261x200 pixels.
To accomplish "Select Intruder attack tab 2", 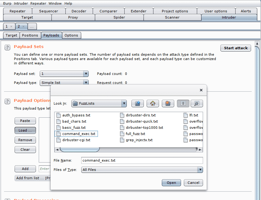I will tap(19, 26).
